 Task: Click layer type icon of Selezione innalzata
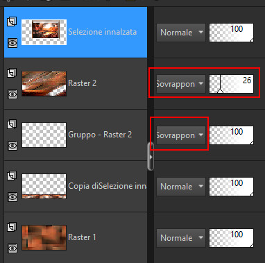click(12, 22)
